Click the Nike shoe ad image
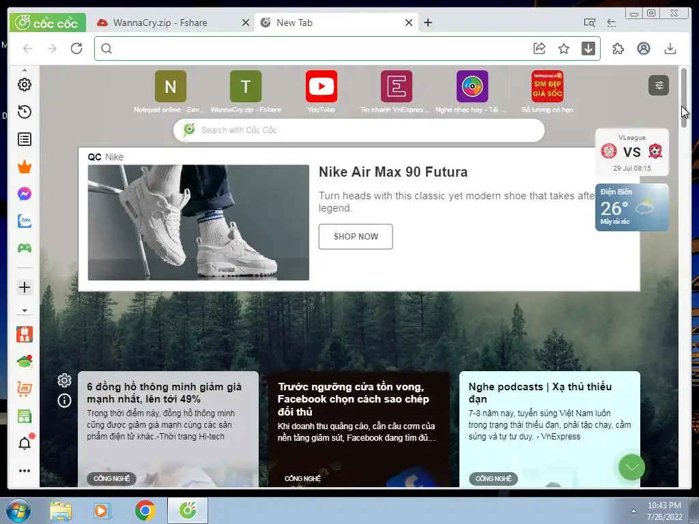This screenshot has width=699, height=524. 199,223
